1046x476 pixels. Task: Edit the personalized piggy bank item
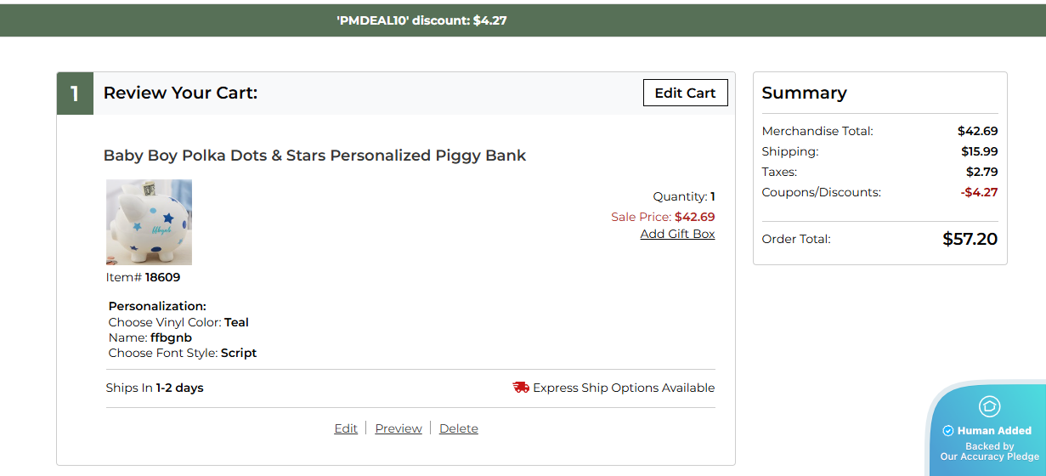pos(346,428)
